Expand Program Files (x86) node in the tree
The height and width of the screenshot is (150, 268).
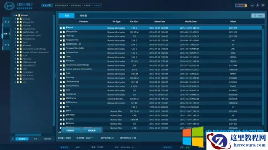(16, 35)
